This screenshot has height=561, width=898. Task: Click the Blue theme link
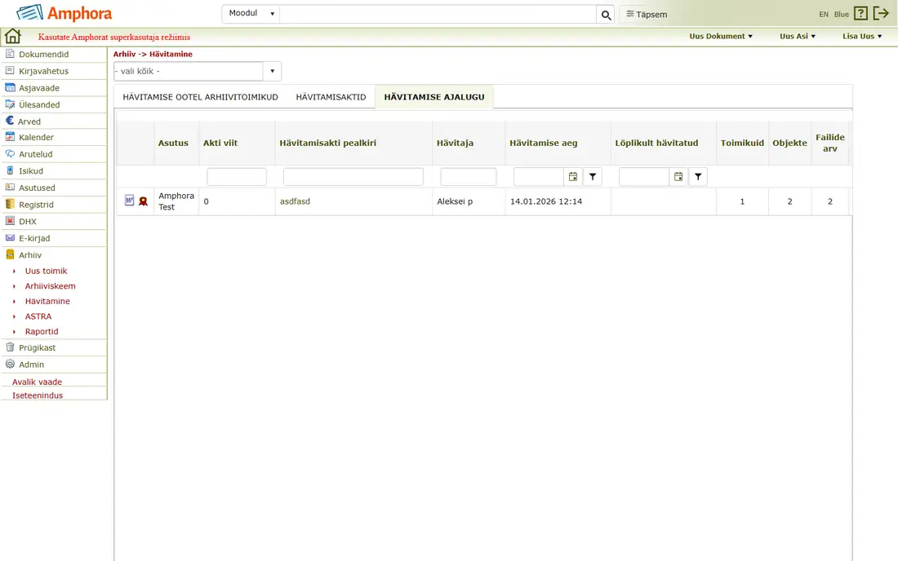(842, 15)
